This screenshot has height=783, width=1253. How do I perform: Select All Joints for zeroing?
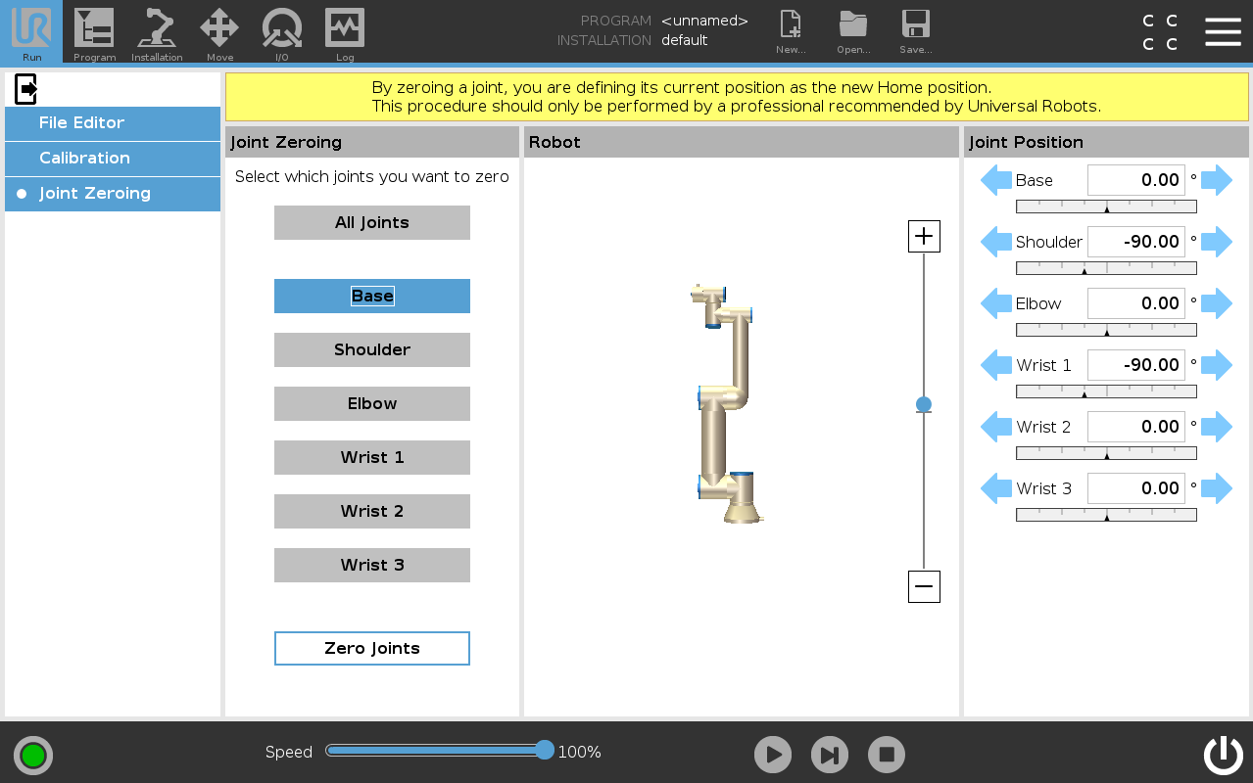(371, 222)
